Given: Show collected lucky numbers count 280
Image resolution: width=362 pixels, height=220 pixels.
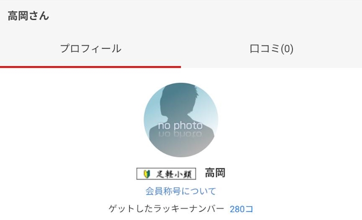Looking at the screenshot, I should click(241, 209).
